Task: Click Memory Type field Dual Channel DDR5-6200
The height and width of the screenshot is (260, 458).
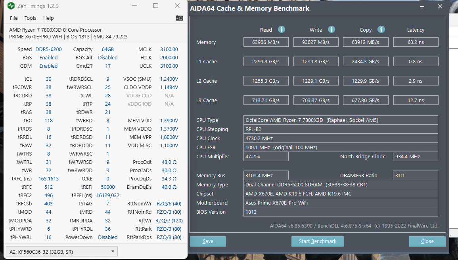Action: tap(341, 184)
